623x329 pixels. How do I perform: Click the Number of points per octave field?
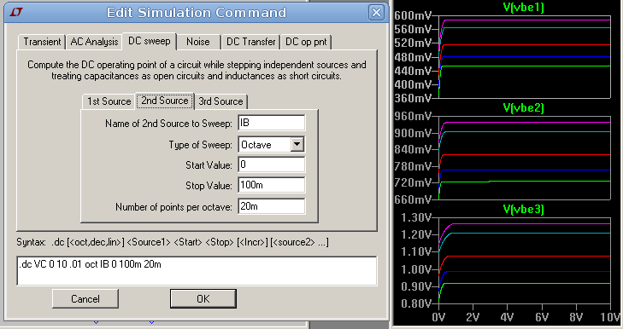click(272, 206)
